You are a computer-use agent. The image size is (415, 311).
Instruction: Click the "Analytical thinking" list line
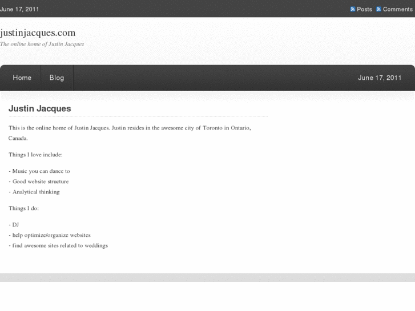click(34, 192)
